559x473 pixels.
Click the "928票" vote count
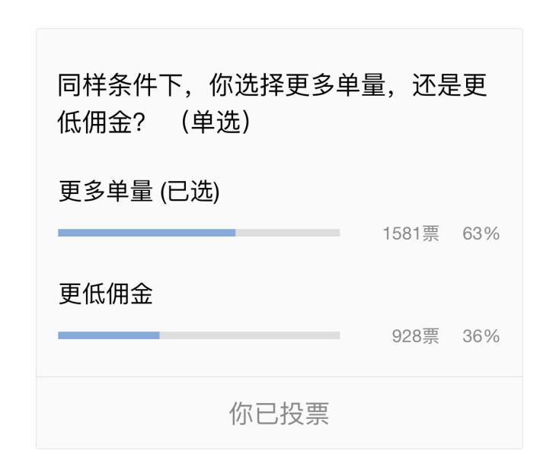click(x=415, y=337)
